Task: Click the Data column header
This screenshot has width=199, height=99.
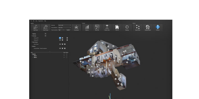Action: (32, 52)
